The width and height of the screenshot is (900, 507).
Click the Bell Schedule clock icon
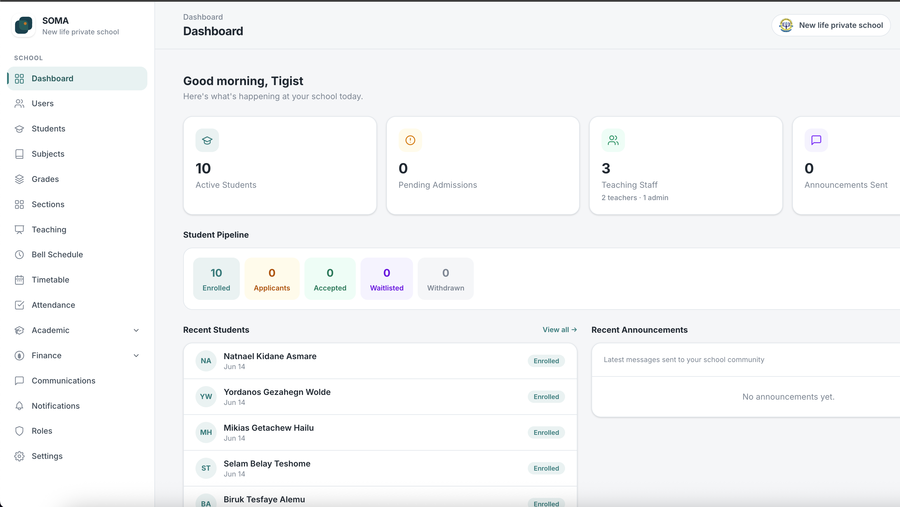pyautogui.click(x=19, y=255)
